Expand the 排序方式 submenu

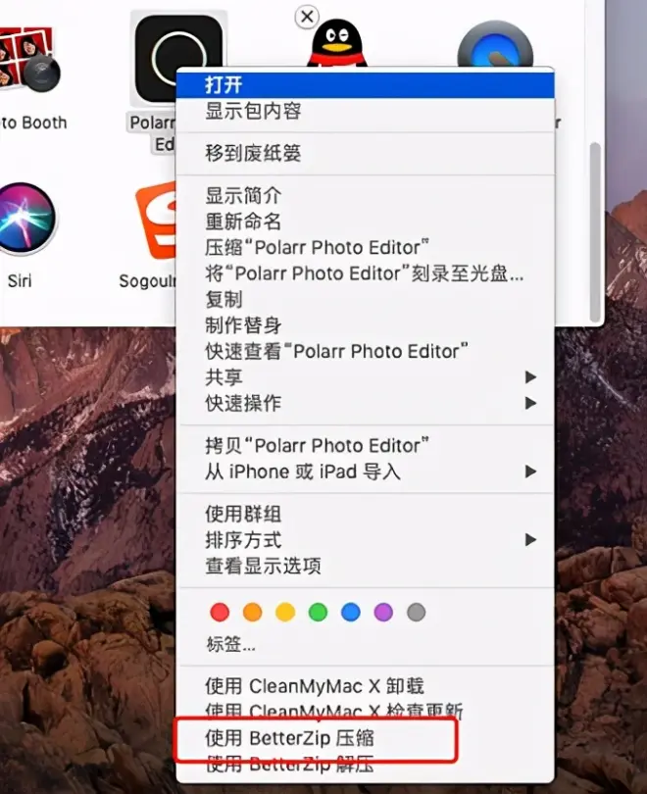pos(365,540)
